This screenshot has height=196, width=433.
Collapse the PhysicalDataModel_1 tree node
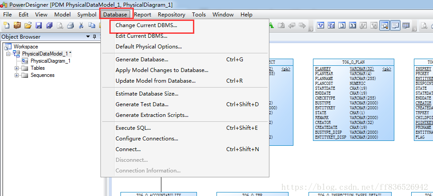point(8,53)
